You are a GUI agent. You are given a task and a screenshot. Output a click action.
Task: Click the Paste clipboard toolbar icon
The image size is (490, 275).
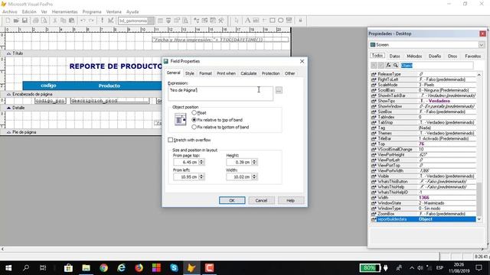71,21
